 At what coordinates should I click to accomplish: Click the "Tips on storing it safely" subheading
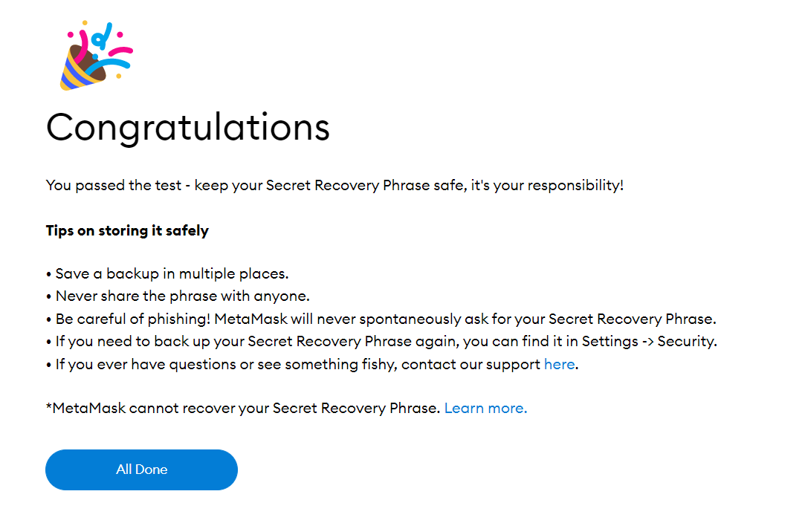127,231
